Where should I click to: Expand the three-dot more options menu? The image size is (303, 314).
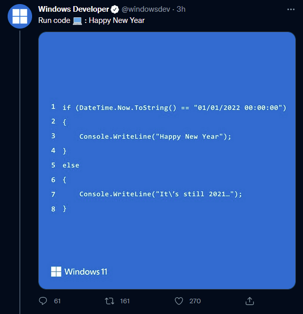291,9
